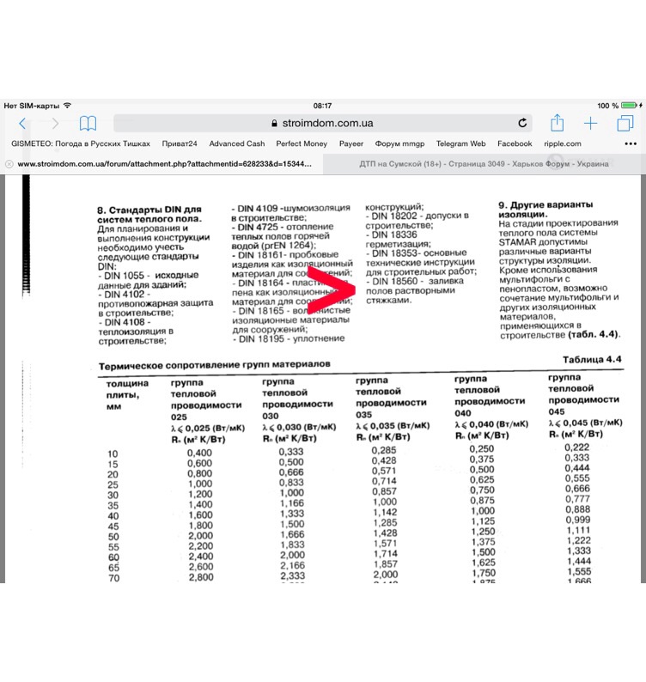
Task: Open the bookmarks book icon
Action: tap(88, 124)
